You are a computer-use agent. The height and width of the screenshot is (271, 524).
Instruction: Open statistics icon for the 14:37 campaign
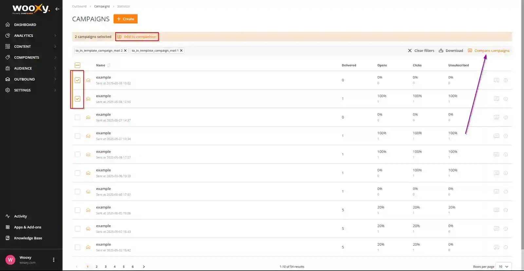[x=496, y=117]
